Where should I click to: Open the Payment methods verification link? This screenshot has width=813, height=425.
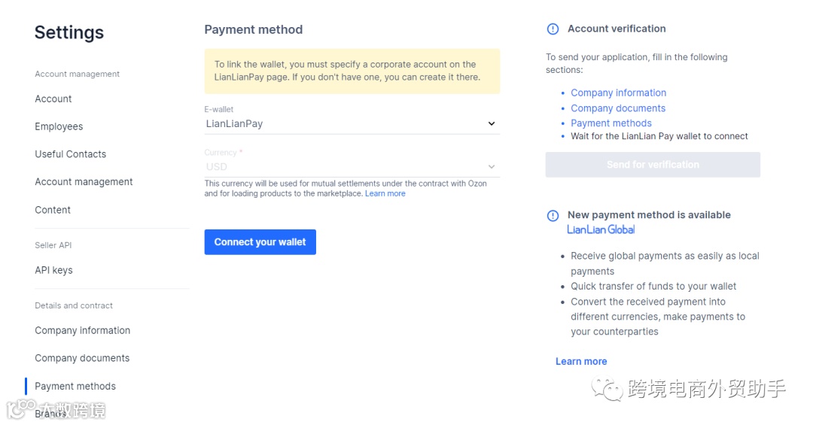tap(611, 123)
